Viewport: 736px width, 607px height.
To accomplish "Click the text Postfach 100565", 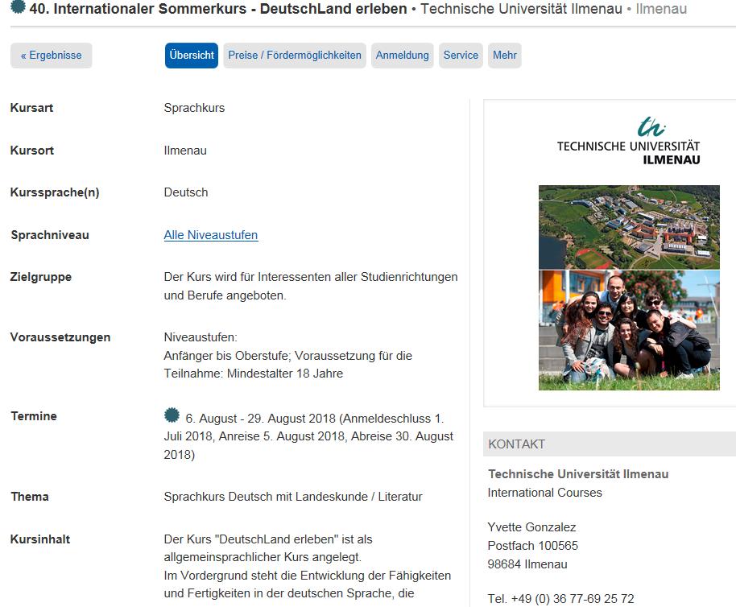I will [x=533, y=546].
